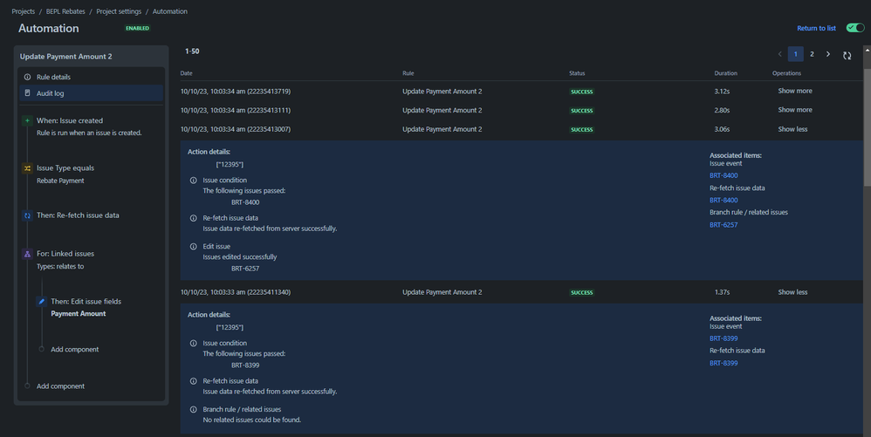Refresh the audit log with reload icon
Screen dimensions: 871x437
pyautogui.click(x=847, y=55)
